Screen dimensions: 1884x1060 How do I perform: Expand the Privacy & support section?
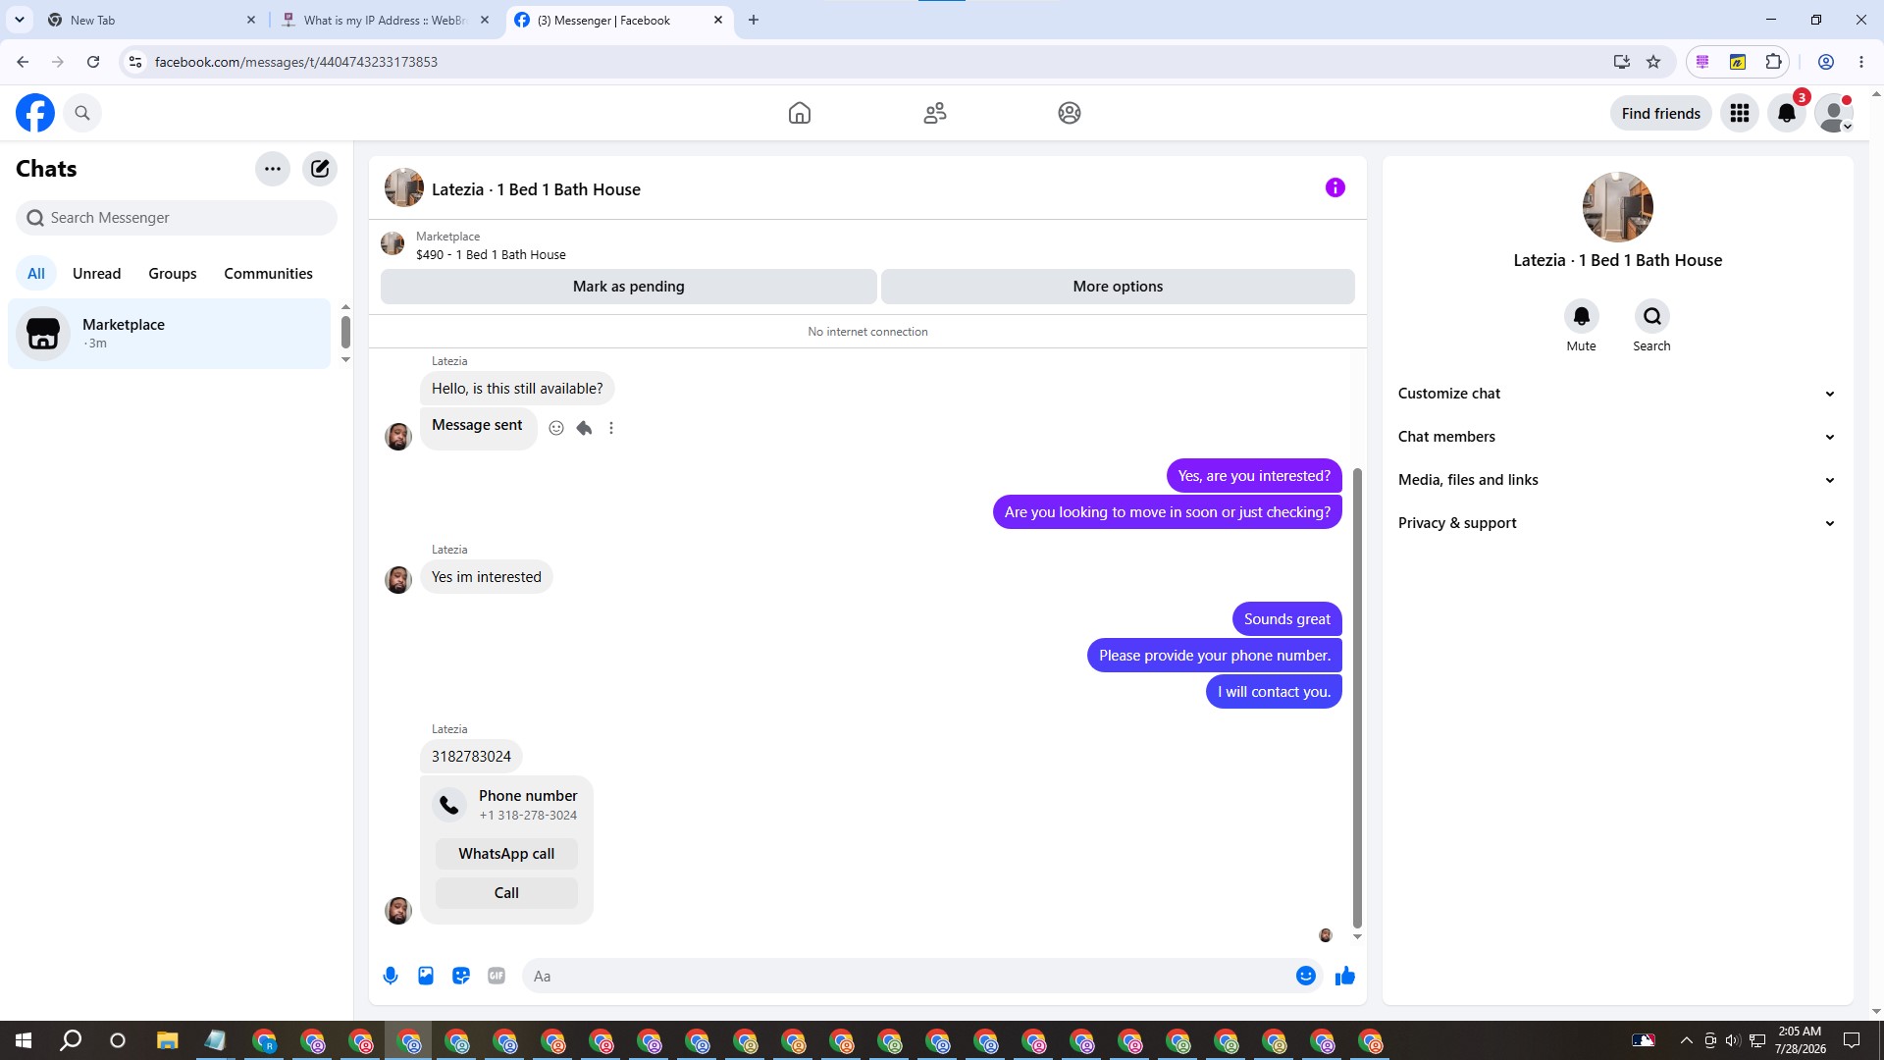coord(1617,523)
